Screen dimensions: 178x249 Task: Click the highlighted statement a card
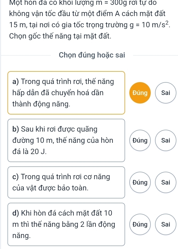click(66, 93)
